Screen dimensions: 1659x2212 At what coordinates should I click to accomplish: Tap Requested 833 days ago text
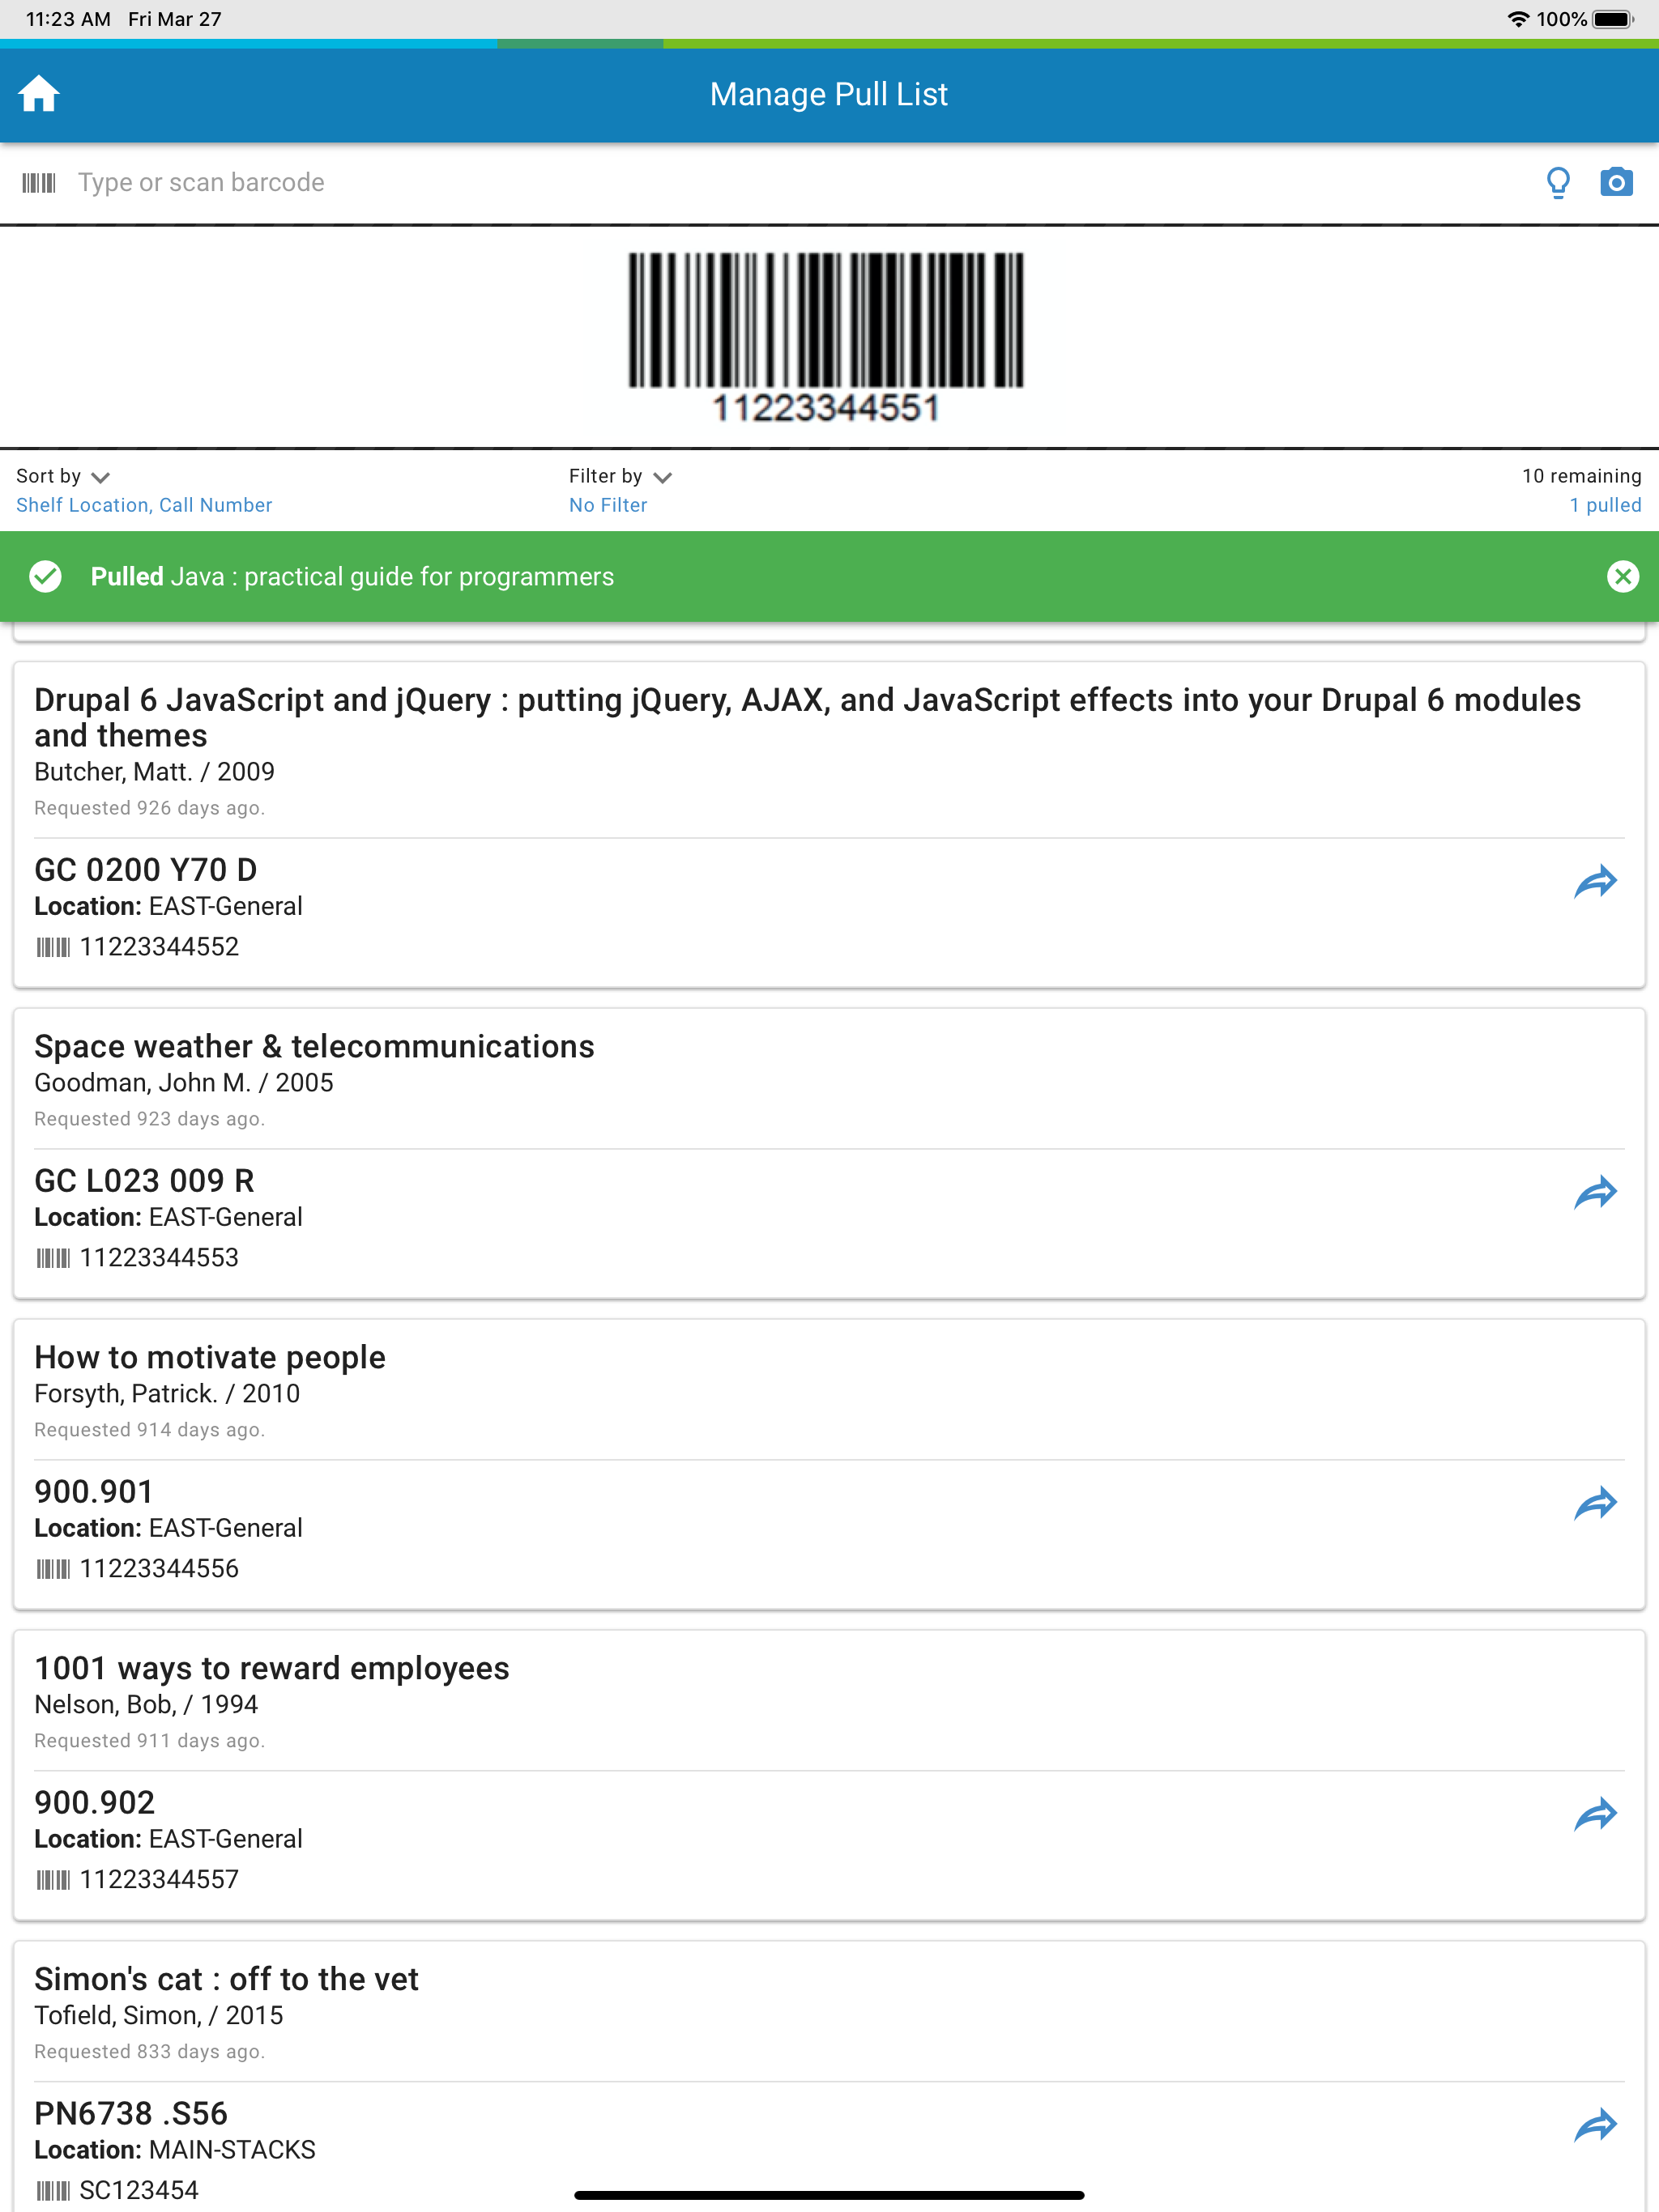click(x=150, y=2053)
